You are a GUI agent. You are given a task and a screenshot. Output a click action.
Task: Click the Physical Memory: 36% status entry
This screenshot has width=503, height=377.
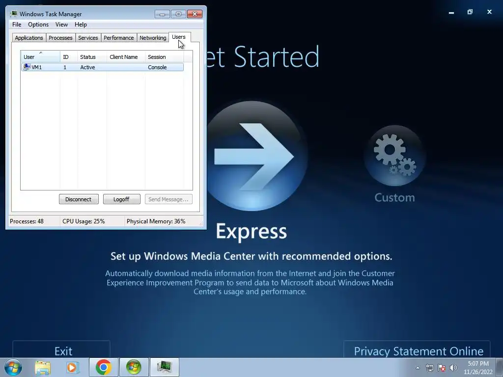coord(156,221)
